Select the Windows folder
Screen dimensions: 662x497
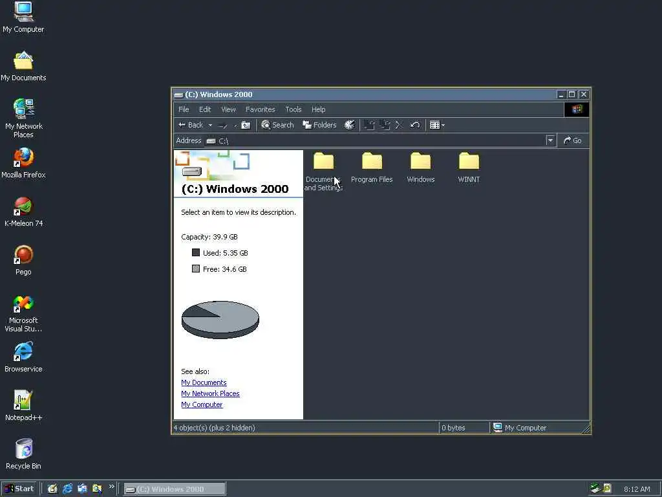(x=420, y=168)
